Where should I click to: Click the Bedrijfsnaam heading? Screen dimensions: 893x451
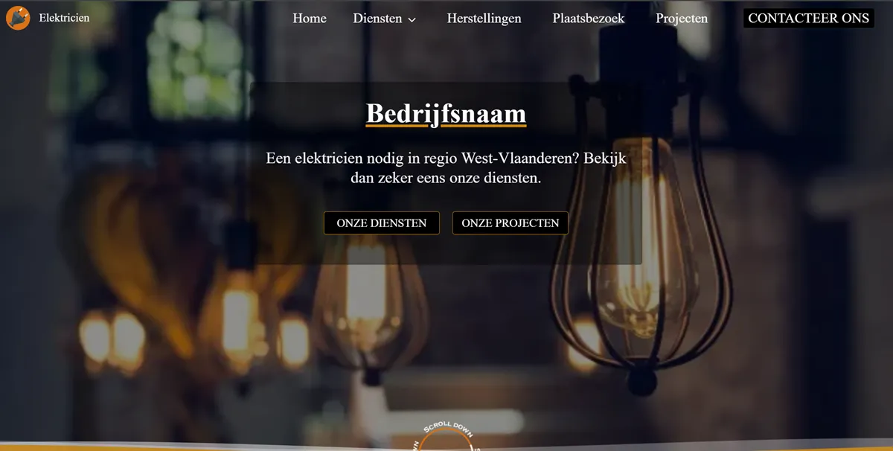tap(446, 113)
